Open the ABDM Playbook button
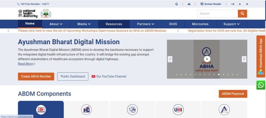266x118 pixels. [x=233, y=94]
